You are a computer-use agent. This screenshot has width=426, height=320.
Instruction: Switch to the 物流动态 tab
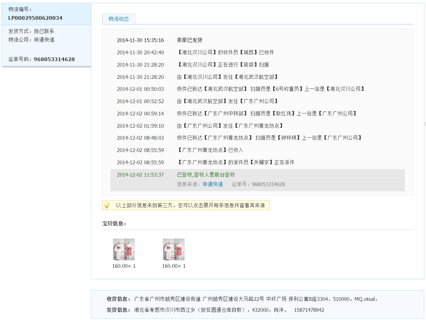click(119, 19)
